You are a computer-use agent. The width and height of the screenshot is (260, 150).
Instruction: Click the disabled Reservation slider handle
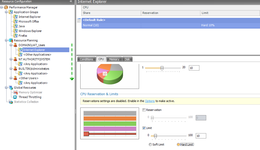152,118
